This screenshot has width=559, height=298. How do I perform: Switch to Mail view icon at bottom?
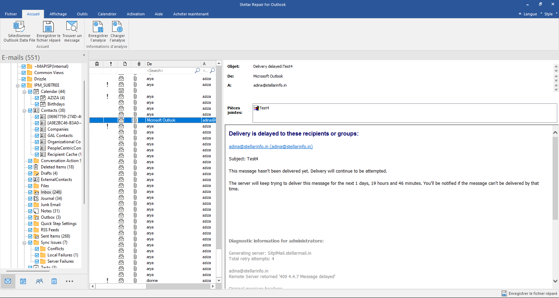click(8, 281)
